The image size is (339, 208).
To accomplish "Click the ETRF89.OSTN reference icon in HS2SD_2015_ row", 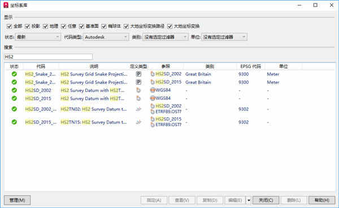I will (153, 125).
